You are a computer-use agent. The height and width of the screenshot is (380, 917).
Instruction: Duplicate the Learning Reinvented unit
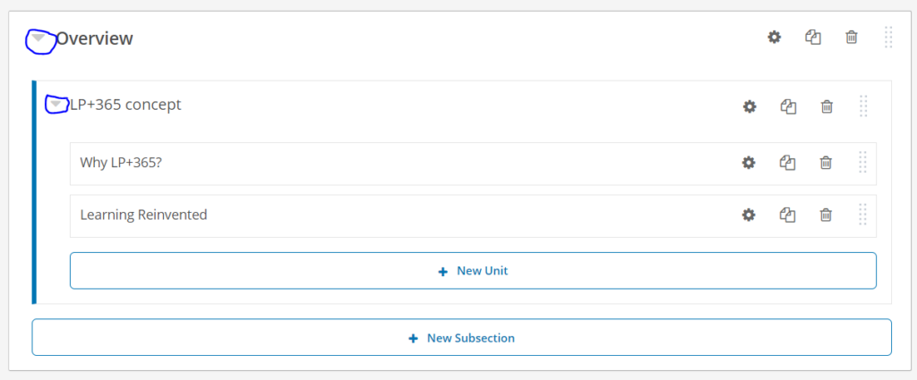coord(788,215)
